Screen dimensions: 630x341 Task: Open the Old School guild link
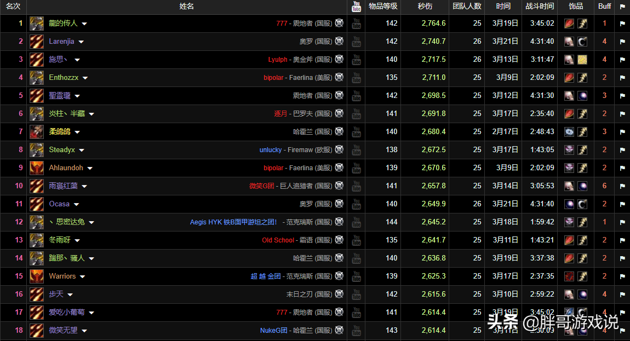pyautogui.click(x=278, y=240)
